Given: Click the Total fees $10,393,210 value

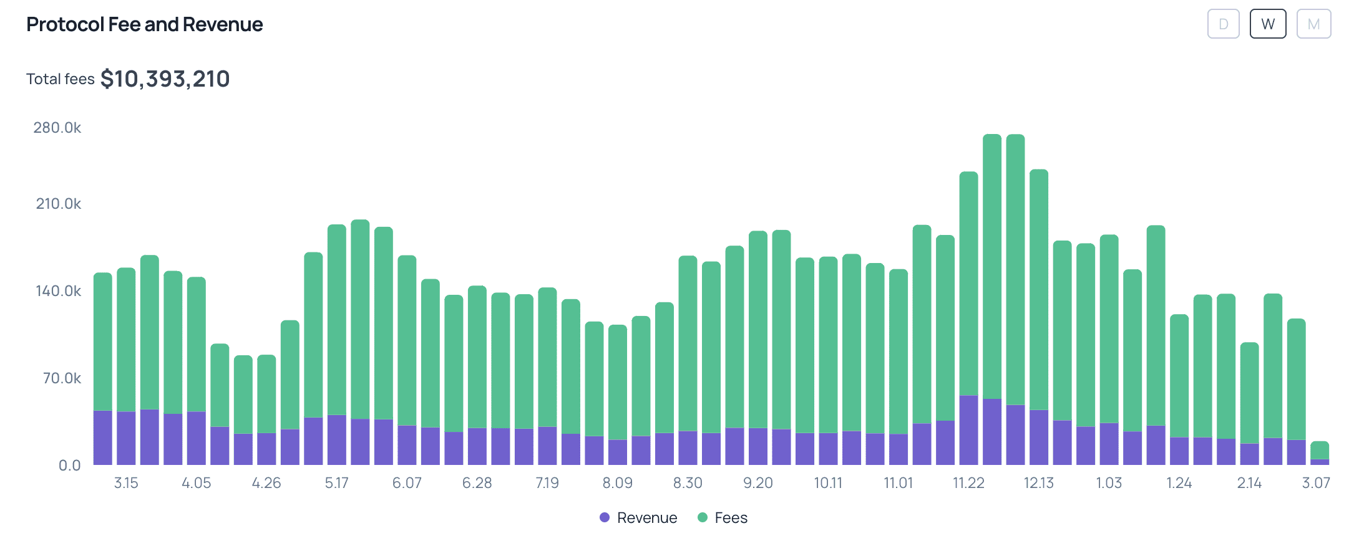Looking at the screenshot, I should (165, 79).
